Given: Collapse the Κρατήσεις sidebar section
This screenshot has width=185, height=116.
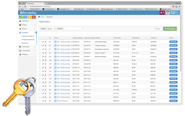Looking at the screenshot, I should click(x=27, y=33).
